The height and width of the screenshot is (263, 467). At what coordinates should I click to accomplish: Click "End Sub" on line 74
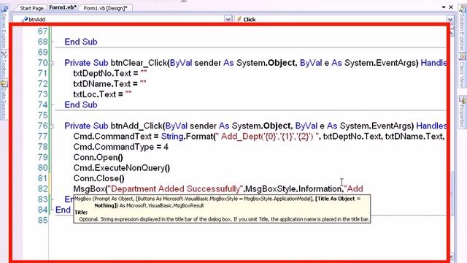(81, 104)
